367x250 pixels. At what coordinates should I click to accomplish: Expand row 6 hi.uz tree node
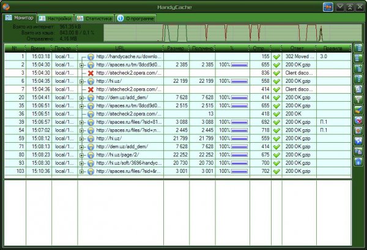point(81,81)
